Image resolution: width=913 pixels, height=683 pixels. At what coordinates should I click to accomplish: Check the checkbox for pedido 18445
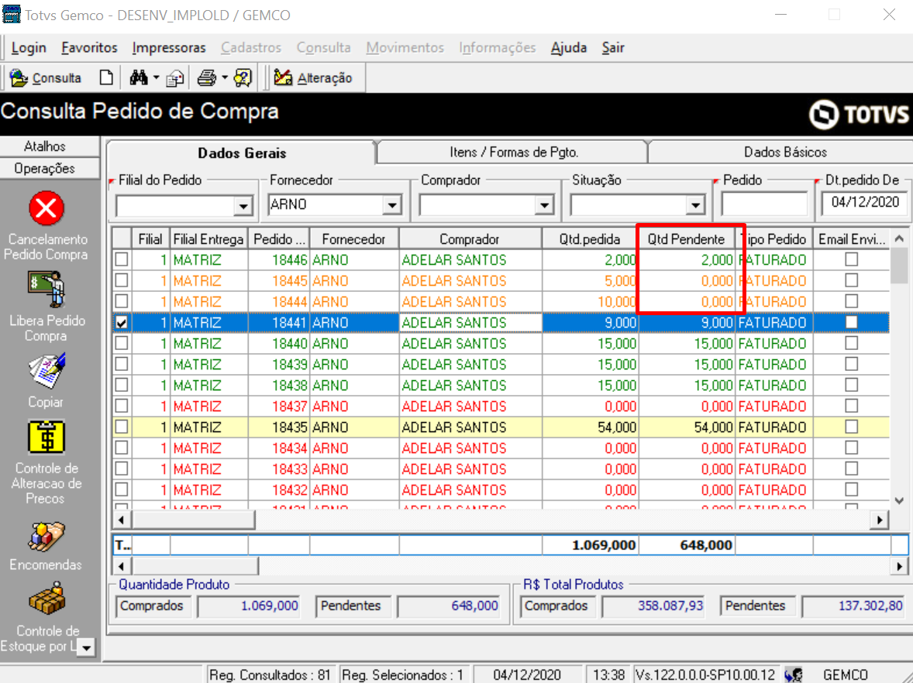[x=122, y=280]
